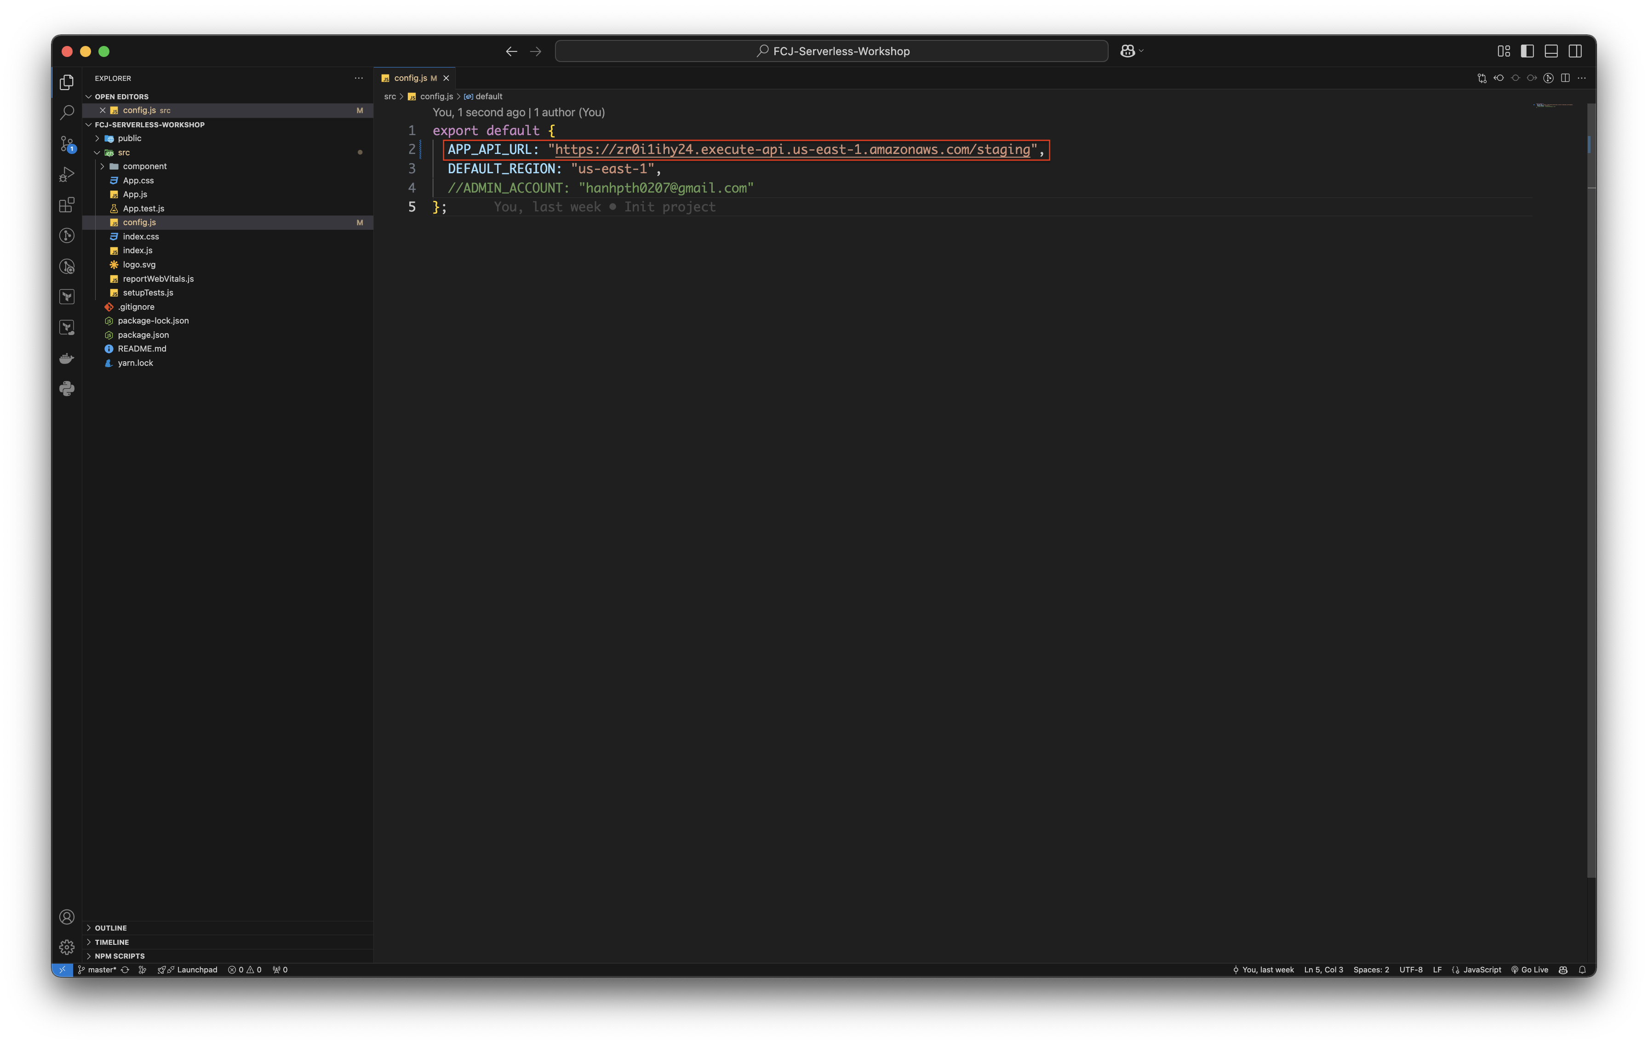Expand the Outline section
This screenshot has height=1045, width=1648.
pyautogui.click(x=110, y=928)
